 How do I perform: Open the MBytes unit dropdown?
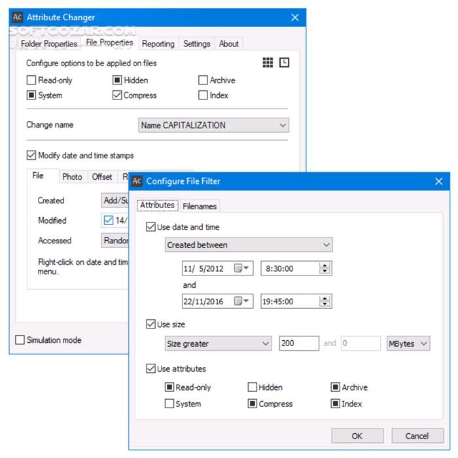coord(407,343)
